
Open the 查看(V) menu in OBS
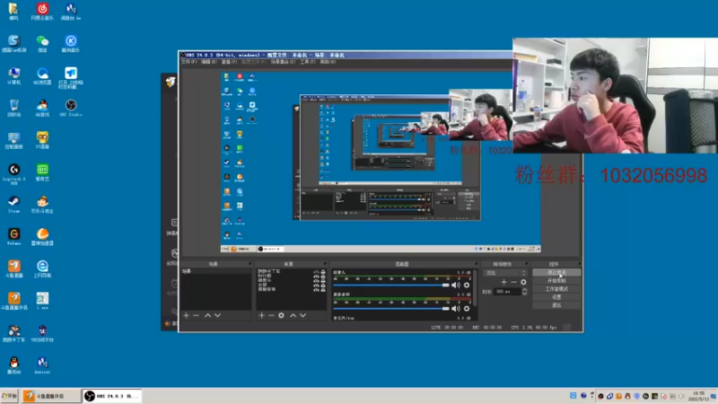pos(230,62)
